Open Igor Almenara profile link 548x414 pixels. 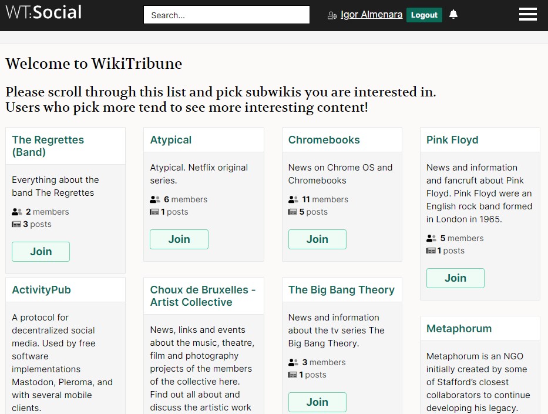coord(371,15)
